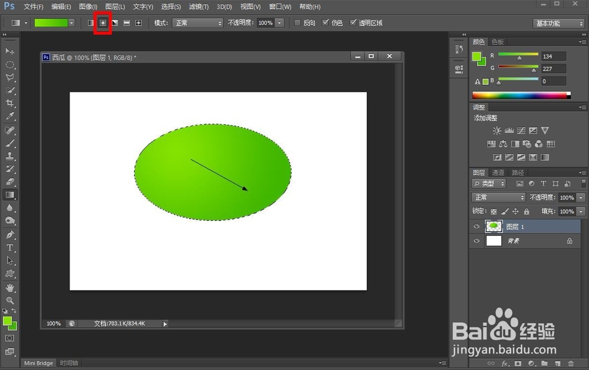Screen dimensions: 589x370
Task: Choose linear gradient style
Action: point(91,23)
